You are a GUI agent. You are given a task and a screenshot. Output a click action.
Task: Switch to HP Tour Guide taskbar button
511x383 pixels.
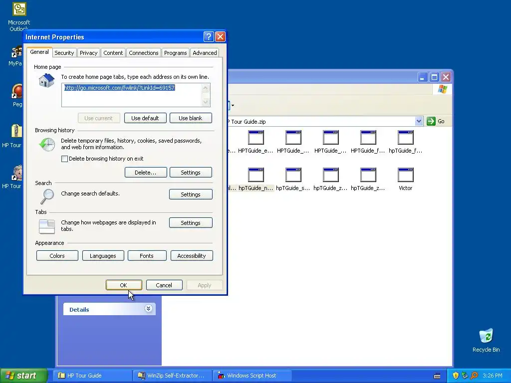(93, 376)
